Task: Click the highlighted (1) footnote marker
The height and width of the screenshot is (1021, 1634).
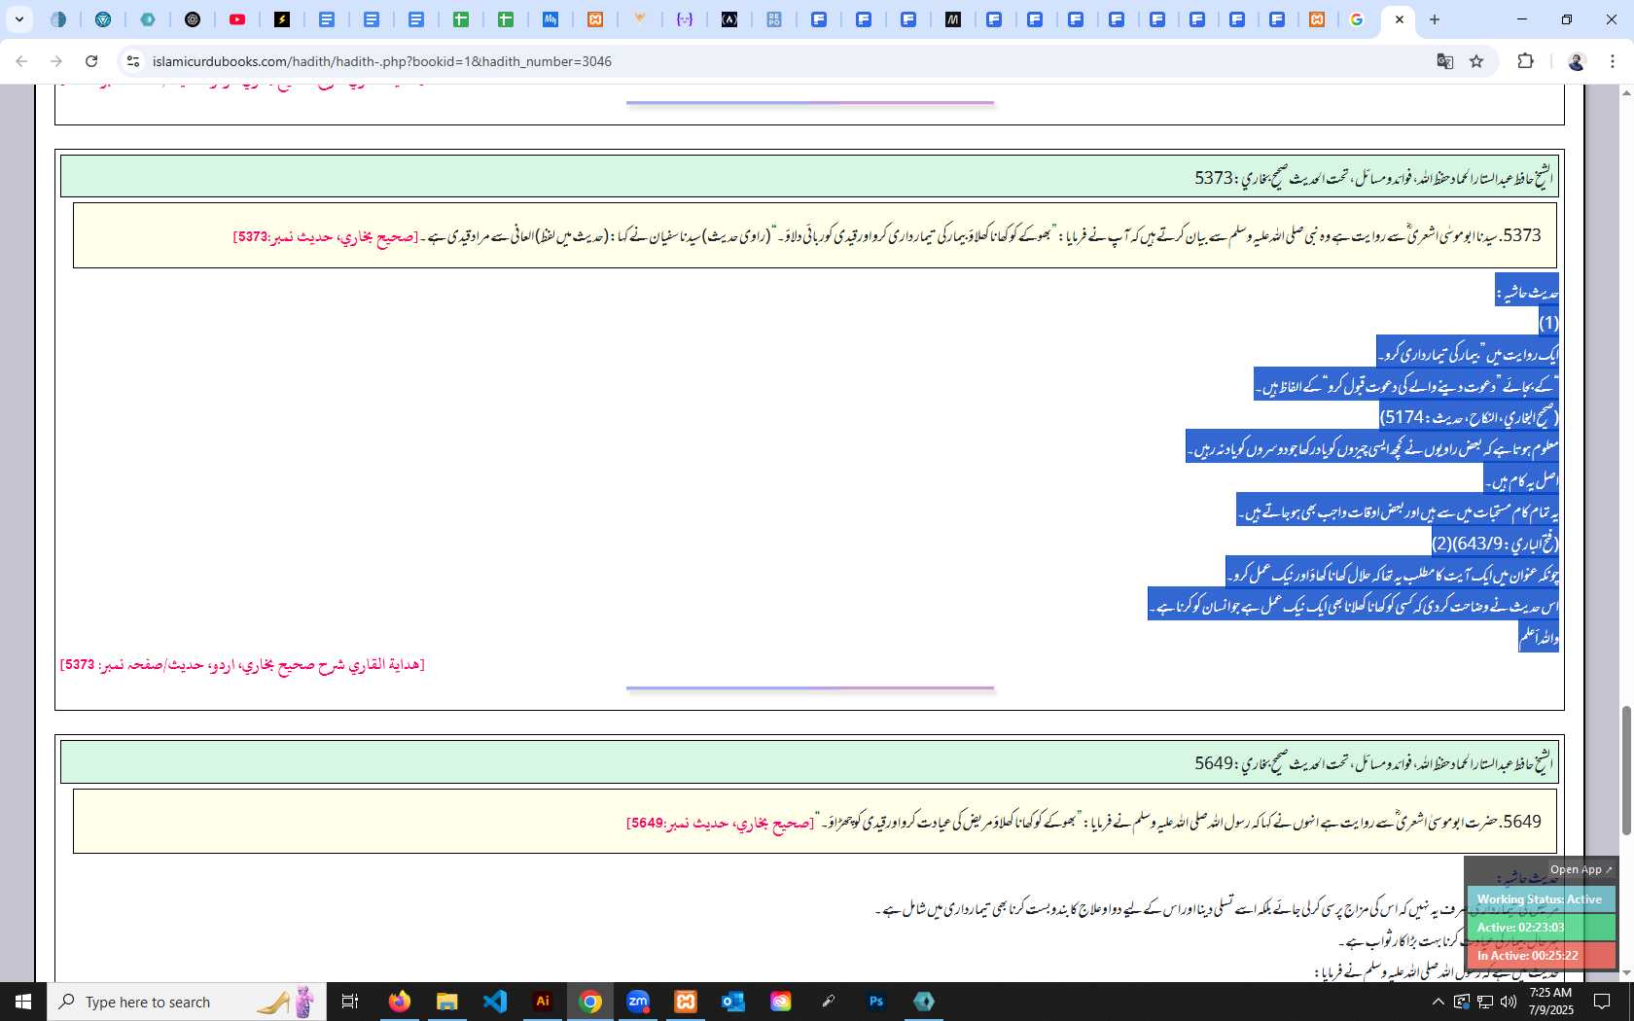Action: 1548,322
